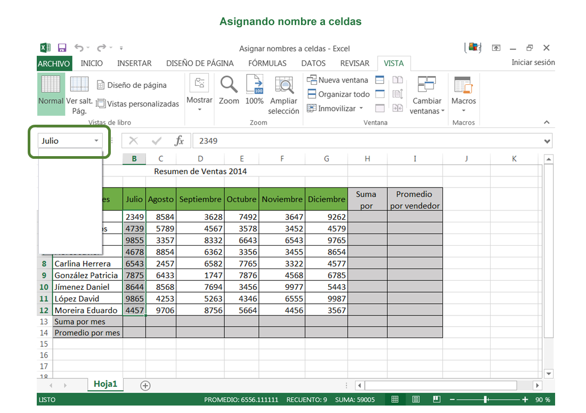Click the 90 % zoom level
Viewport: 586px width, 413px height.
point(543,400)
